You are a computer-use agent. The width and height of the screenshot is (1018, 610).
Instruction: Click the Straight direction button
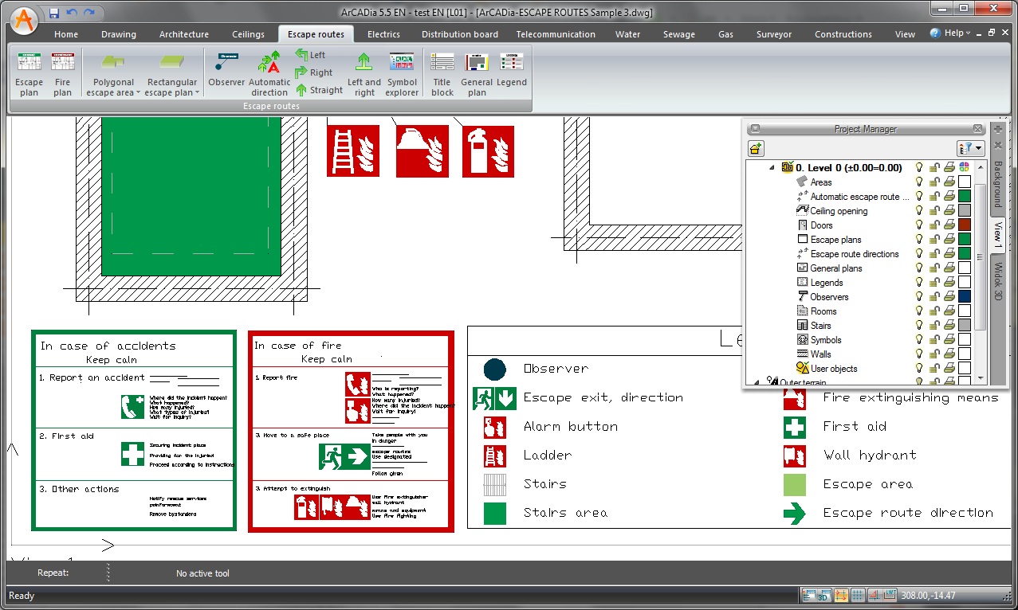(319, 90)
